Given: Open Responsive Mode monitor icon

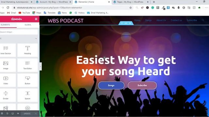Looking at the screenshot, I should point(13,113).
